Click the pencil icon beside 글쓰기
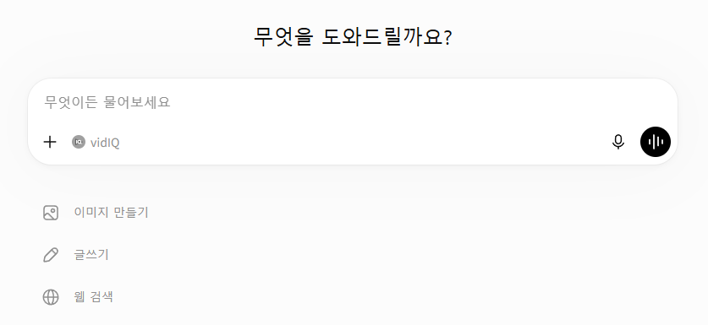Image resolution: width=708 pixels, height=325 pixels. pos(51,255)
